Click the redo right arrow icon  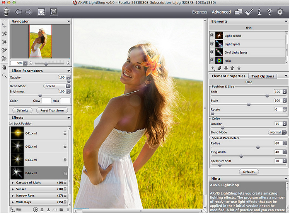click(x=29, y=12)
